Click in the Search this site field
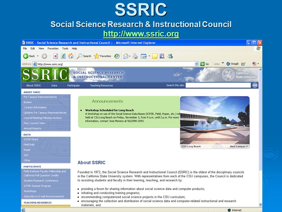This screenshot has width=282, height=212. pyautogui.click(x=218, y=85)
